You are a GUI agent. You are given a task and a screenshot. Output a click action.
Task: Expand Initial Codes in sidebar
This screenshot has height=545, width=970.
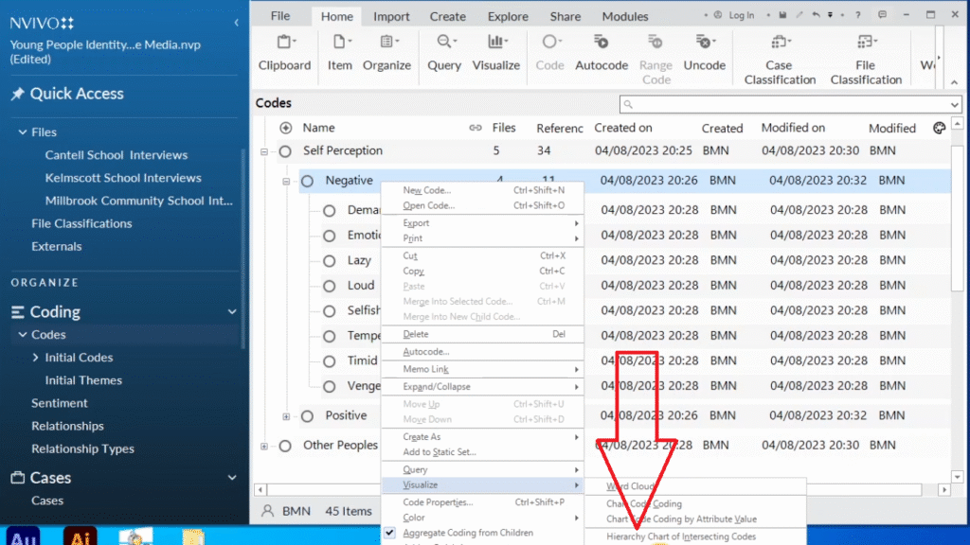tap(35, 358)
